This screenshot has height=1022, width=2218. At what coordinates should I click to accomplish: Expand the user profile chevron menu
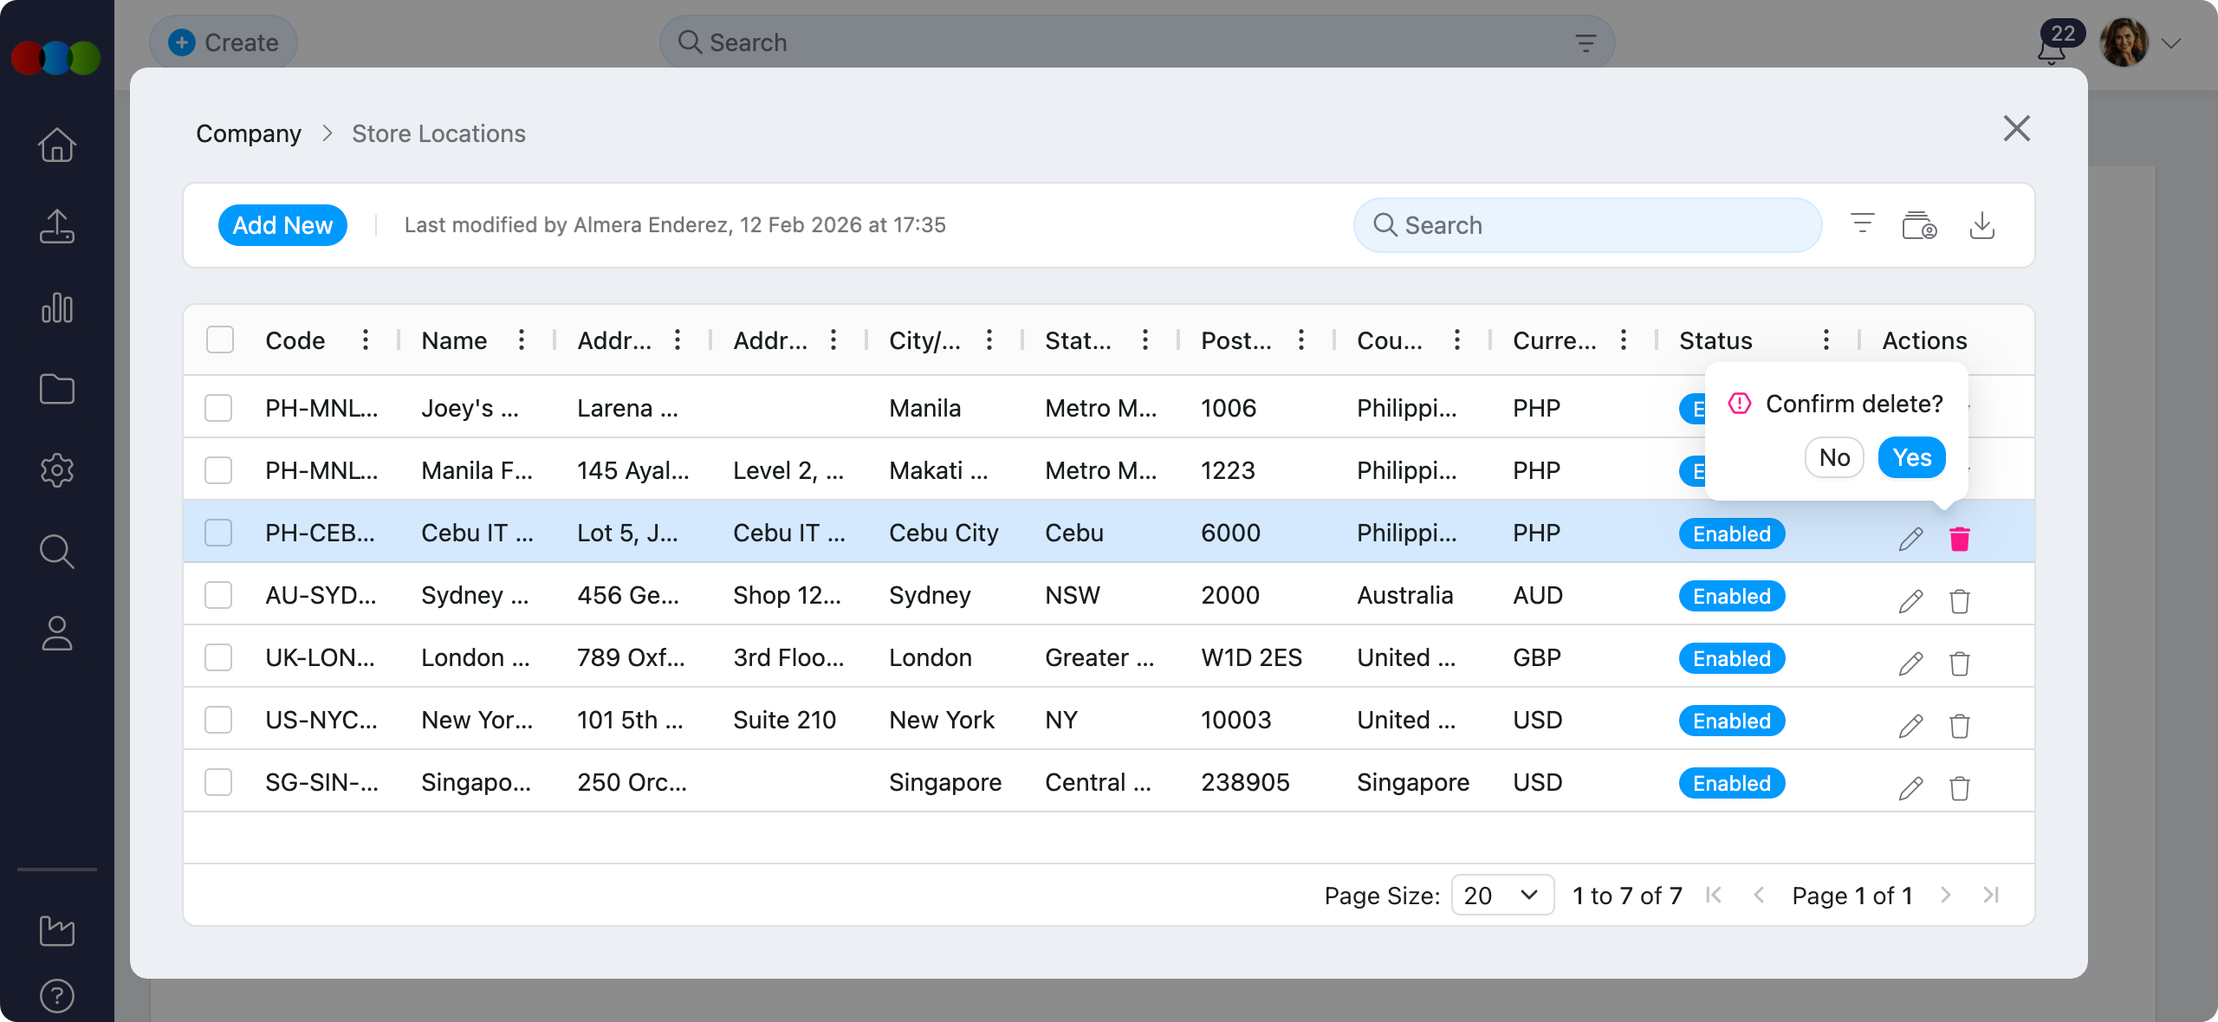coord(2171,43)
